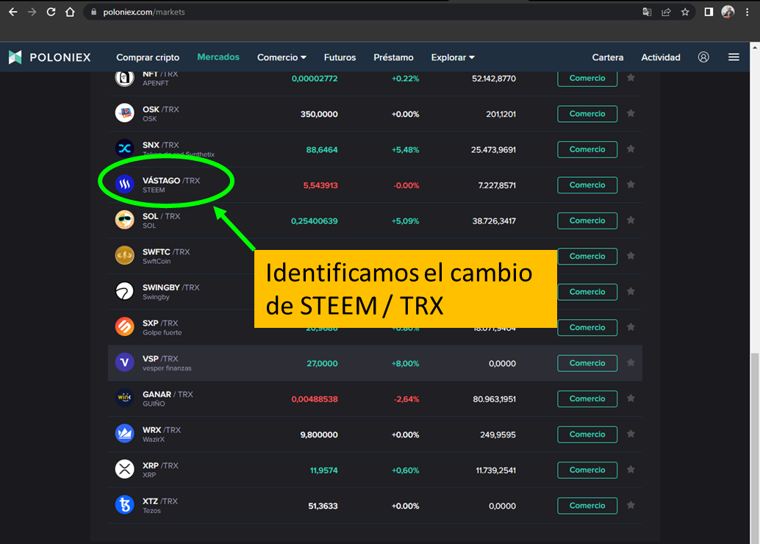Viewport: 760px width, 544px height.
Task: Open the translate page icon in address bar
Action: coord(647,12)
